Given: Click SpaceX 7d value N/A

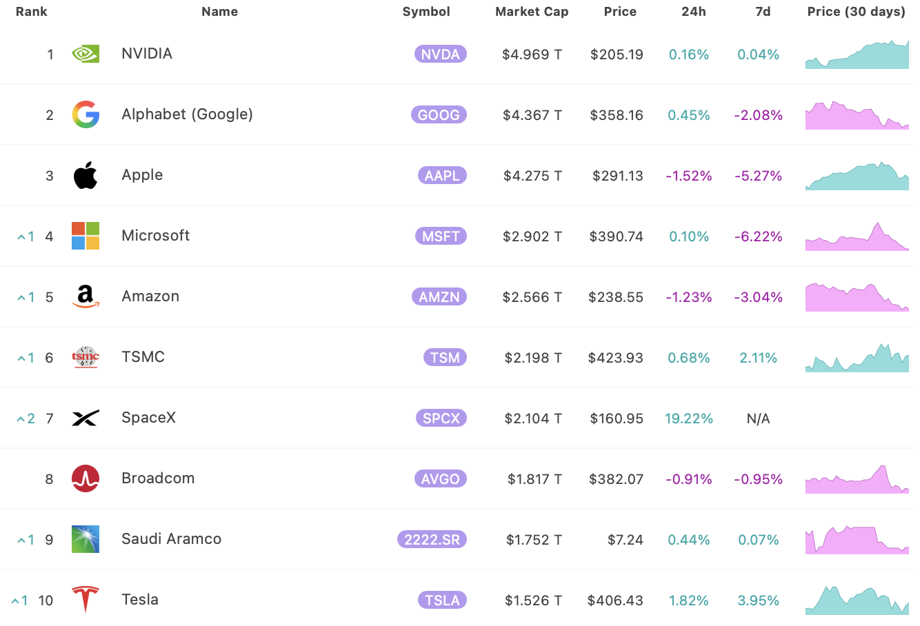Looking at the screenshot, I should pyautogui.click(x=758, y=418).
